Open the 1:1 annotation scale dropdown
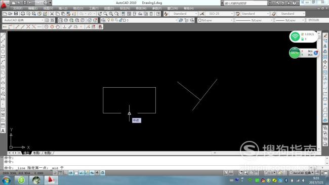The width and height of the screenshot is (329, 185). click(270, 173)
